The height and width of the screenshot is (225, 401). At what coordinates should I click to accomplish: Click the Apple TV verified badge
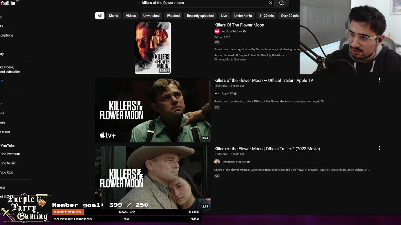click(235, 93)
